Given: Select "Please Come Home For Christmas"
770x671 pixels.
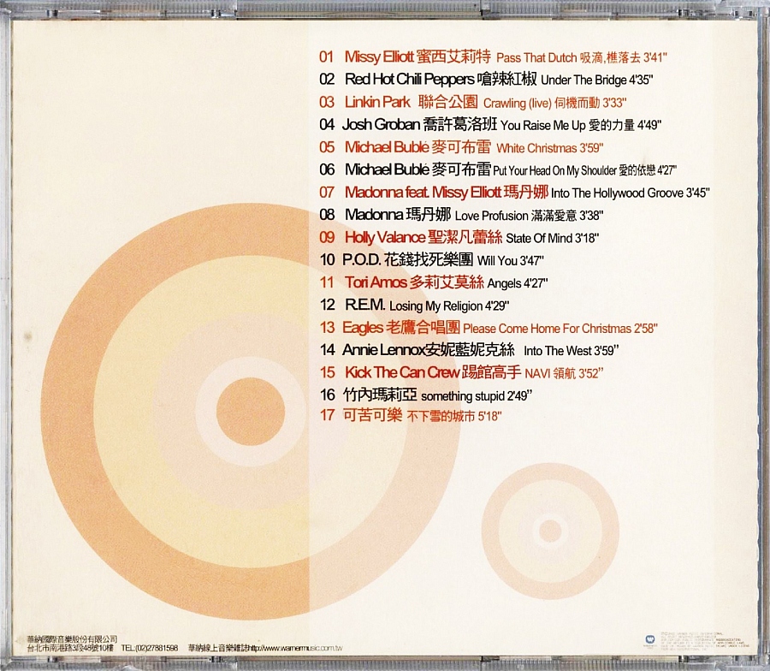Looking at the screenshot, I should pos(547,330).
